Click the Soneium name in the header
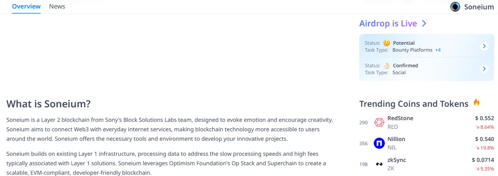The width and height of the screenshot is (498, 176). [479, 7]
